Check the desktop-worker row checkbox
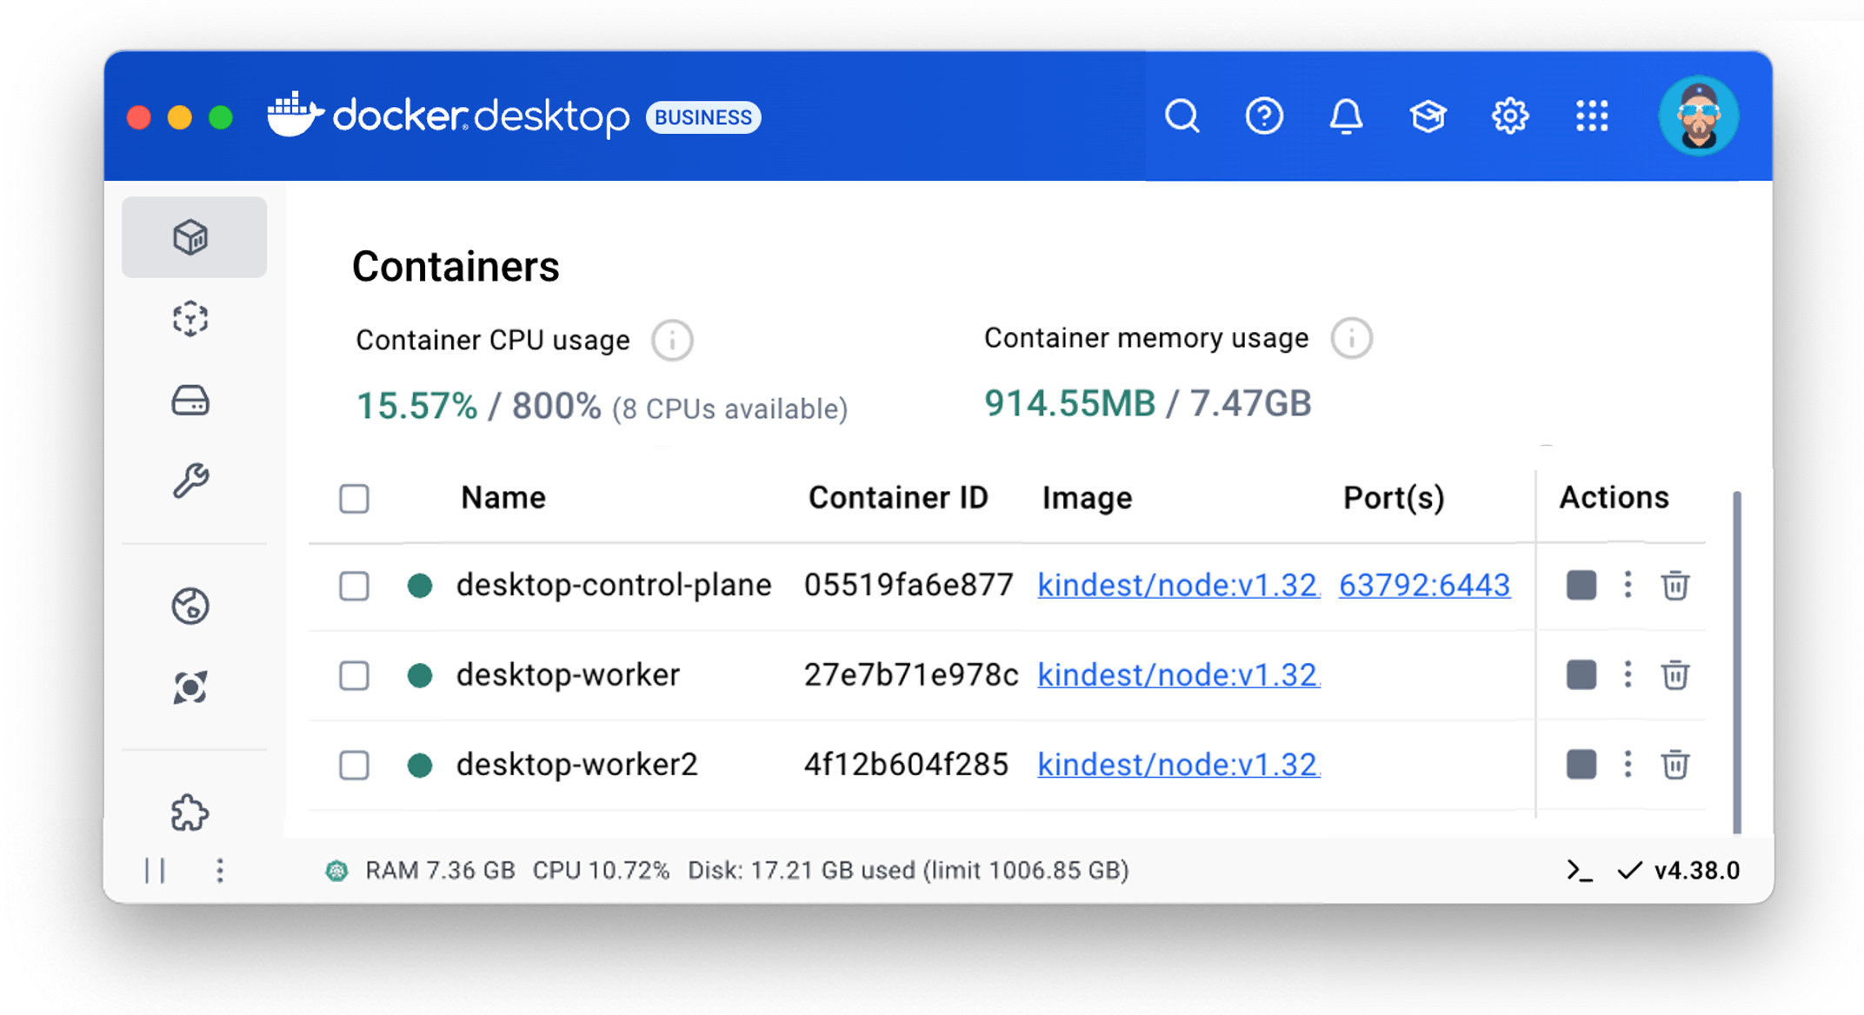The height and width of the screenshot is (1015, 1864). [x=354, y=676]
